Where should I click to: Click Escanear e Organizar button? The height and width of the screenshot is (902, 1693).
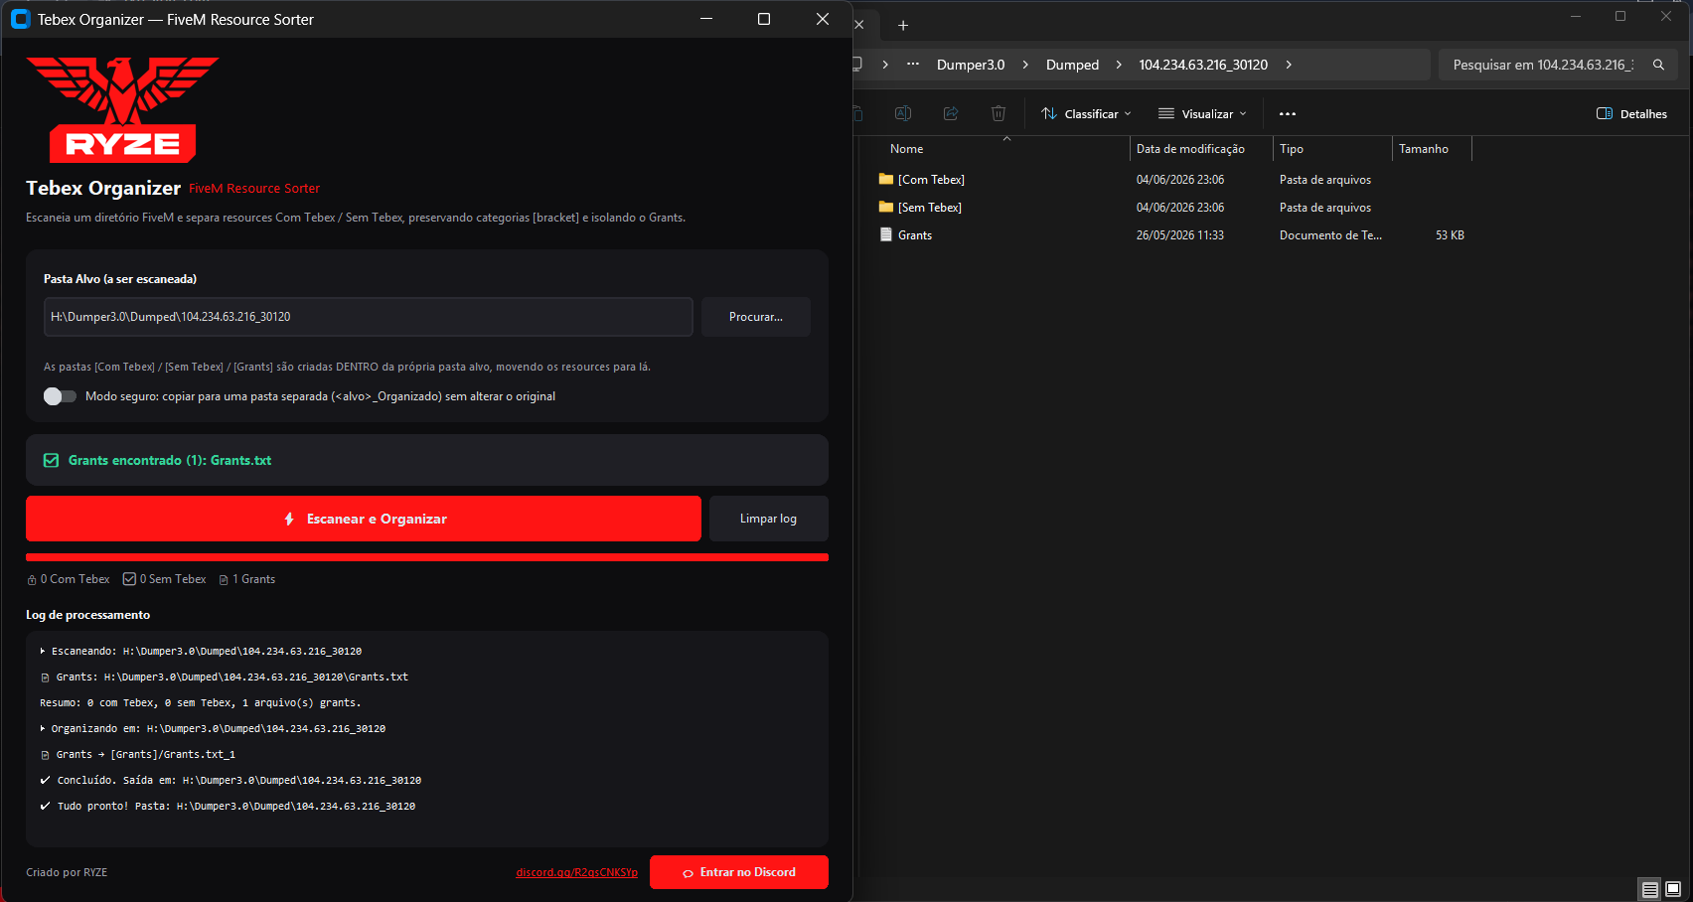[x=364, y=519]
